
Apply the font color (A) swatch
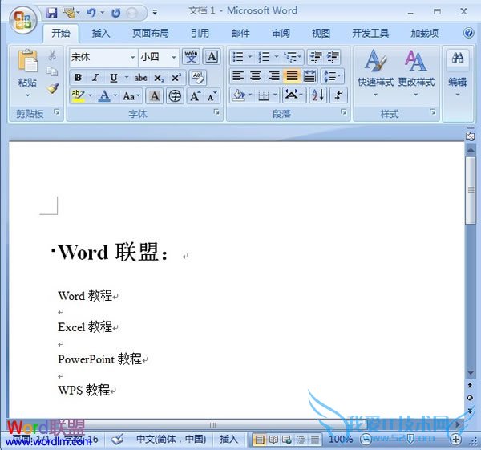[x=104, y=96]
